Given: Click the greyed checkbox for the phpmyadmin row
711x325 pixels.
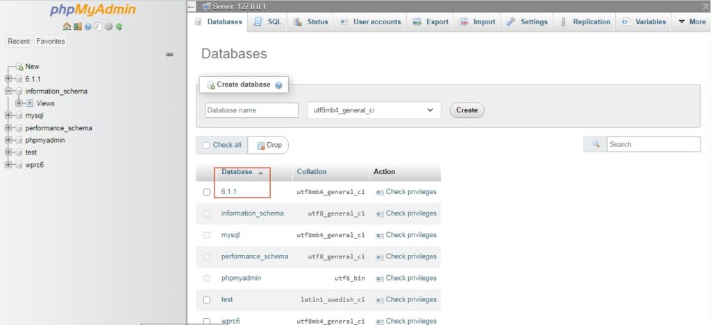Looking at the screenshot, I should click(x=207, y=279).
